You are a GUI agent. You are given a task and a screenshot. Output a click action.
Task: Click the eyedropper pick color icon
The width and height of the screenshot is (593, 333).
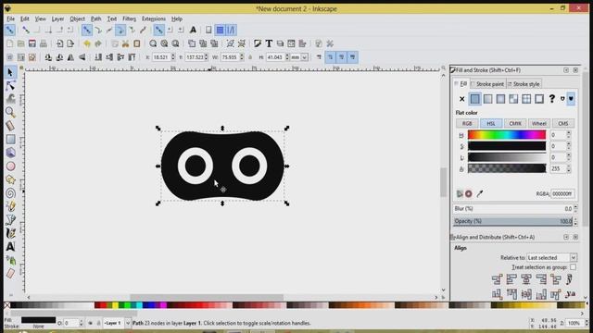pos(480,193)
